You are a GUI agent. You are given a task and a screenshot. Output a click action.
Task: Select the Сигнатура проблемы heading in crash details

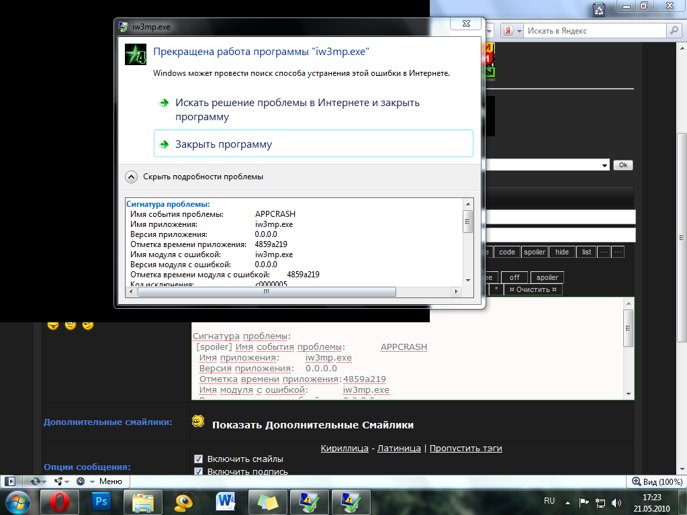[x=169, y=204]
